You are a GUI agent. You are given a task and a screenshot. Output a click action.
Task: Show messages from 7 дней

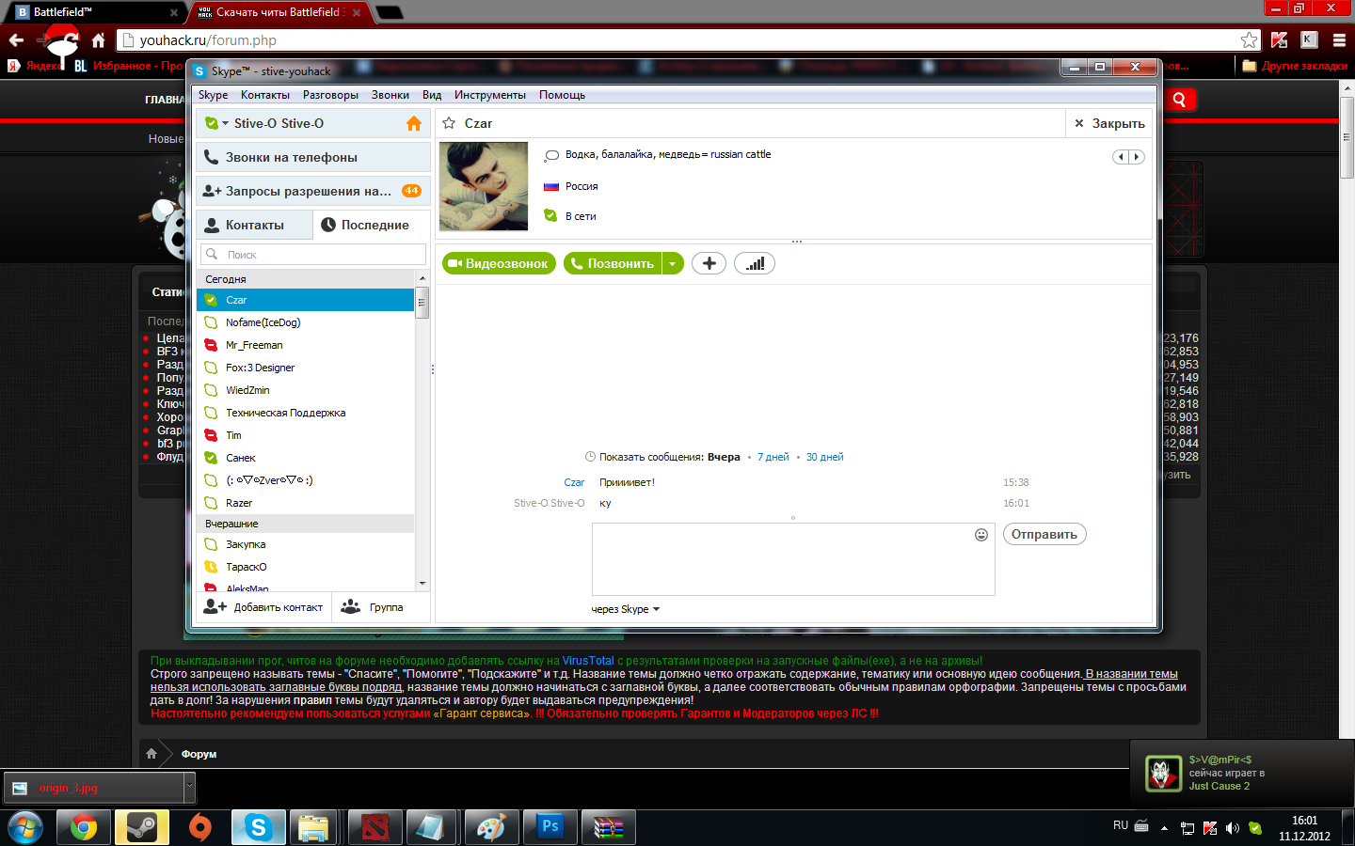773,457
